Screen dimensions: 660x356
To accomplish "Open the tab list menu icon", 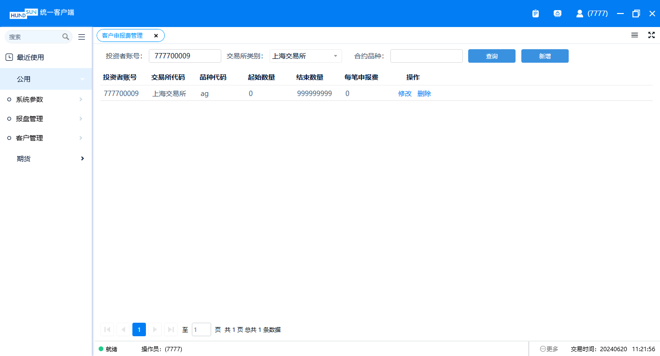I will [634, 35].
